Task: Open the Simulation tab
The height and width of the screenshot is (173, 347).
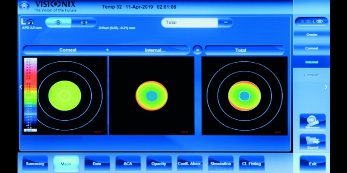Action: 220,164
